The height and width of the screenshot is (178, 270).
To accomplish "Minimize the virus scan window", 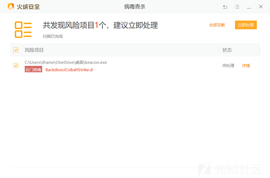I will click(x=249, y=7).
